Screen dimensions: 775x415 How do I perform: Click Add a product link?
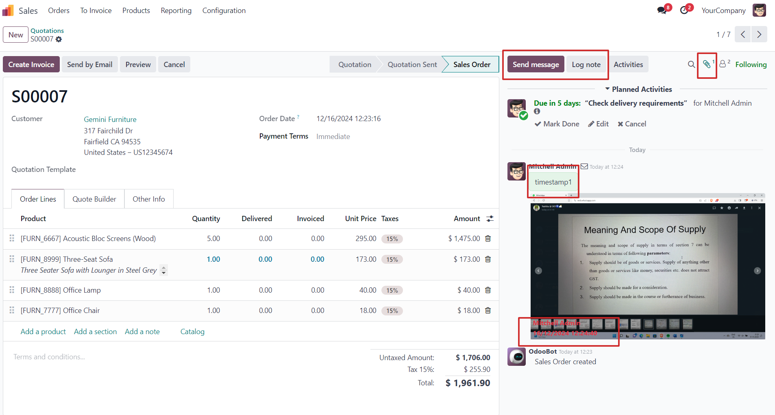tap(43, 332)
